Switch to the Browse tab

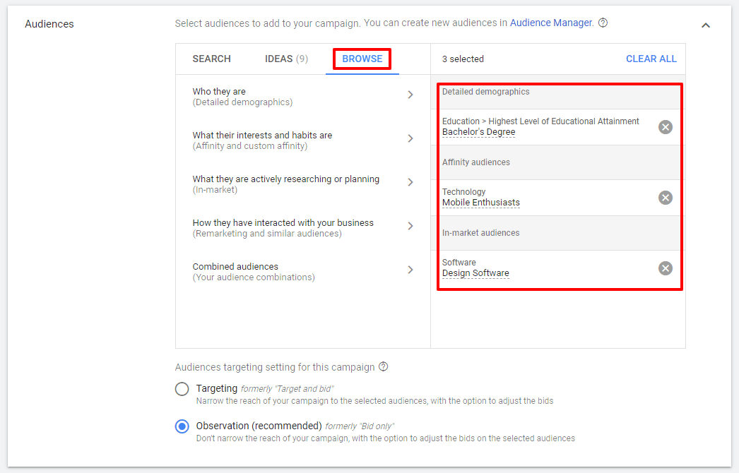[x=362, y=59]
